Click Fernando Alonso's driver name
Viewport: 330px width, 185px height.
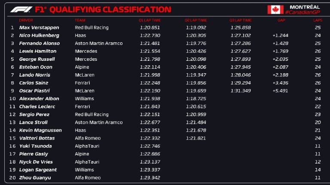[x=39, y=43]
